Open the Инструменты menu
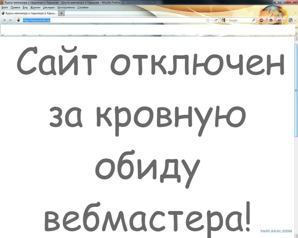Screen dimensions: 298x238 click(x=66, y=7)
